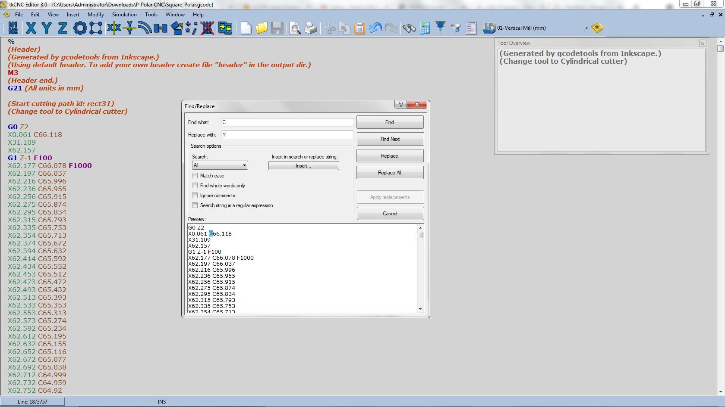
Task: Open the Window menu
Action: [x=175, y=15]
